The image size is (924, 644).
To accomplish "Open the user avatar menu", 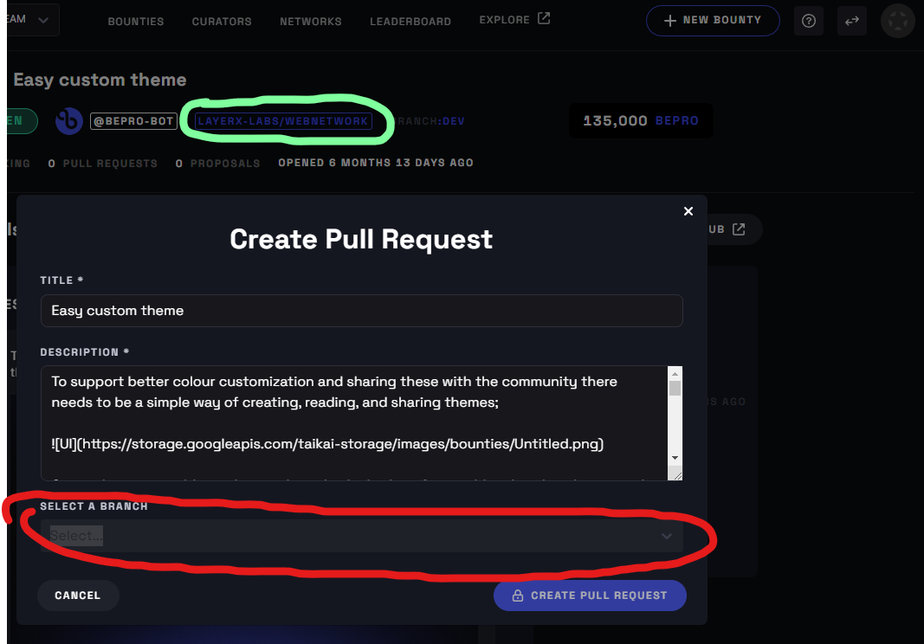I will click(897, 22).
